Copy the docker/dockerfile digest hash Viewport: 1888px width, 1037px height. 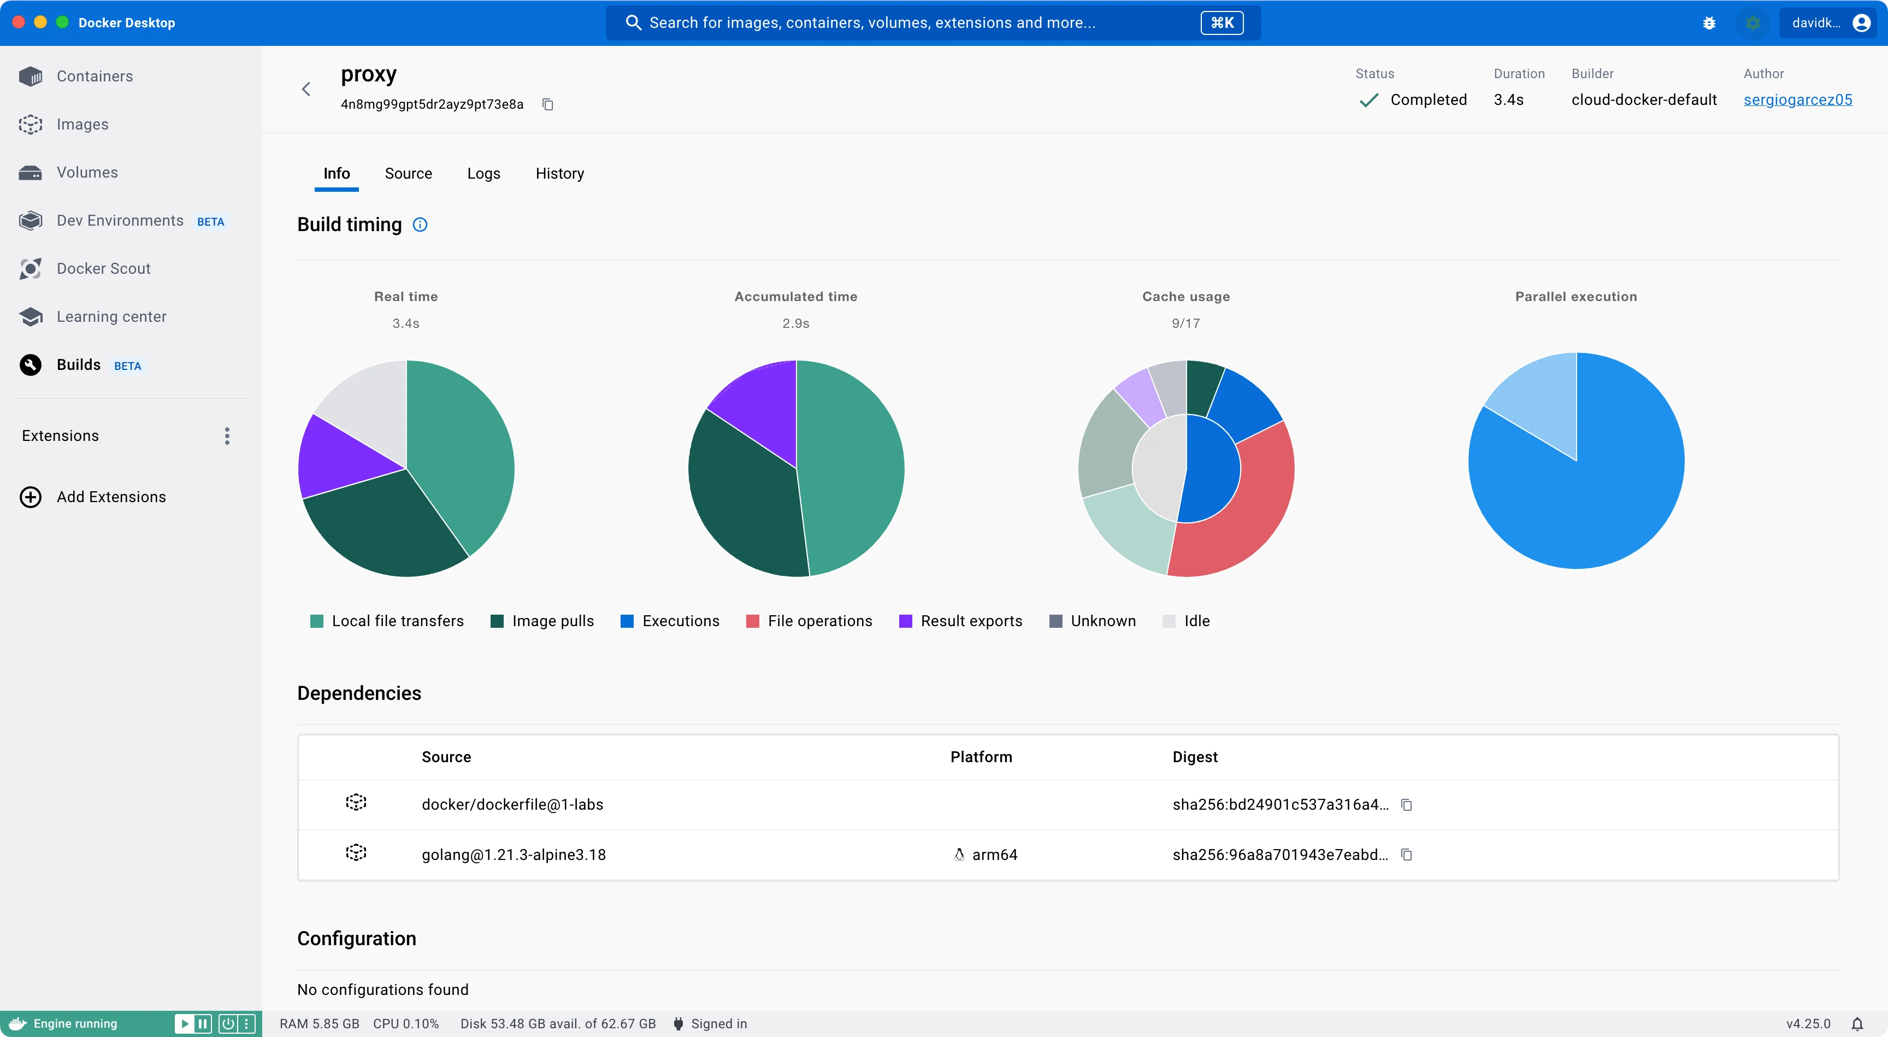pyautogui.click(x=1407, y=805)
